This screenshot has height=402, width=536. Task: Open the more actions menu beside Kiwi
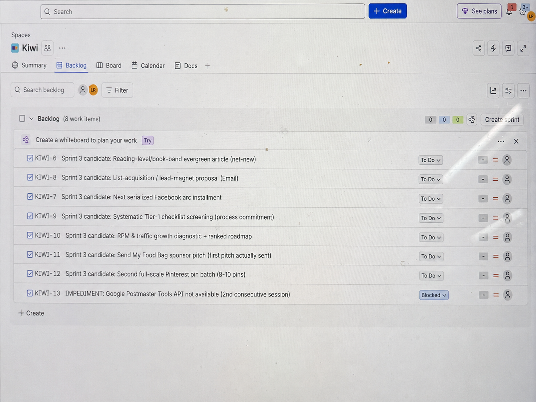click(x=62, y=48)
